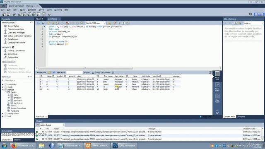
Task: Save the script using the floppy icon
Action: (x=43, y=23)
